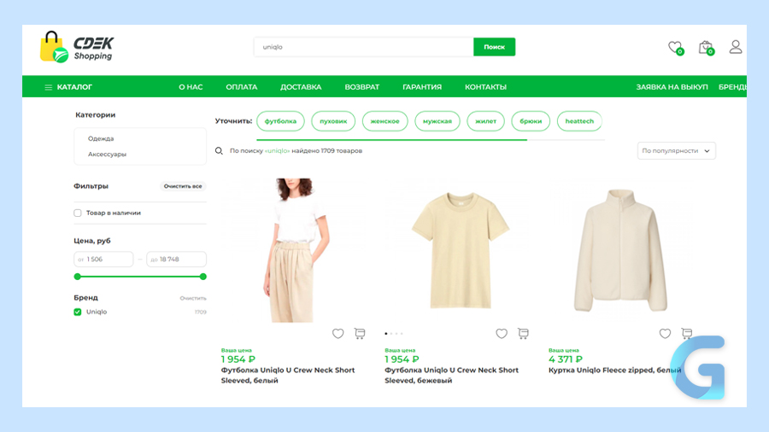Click the uniqlo search input field
This screenshot has width=769, height=432.
(x=363, y=47)
